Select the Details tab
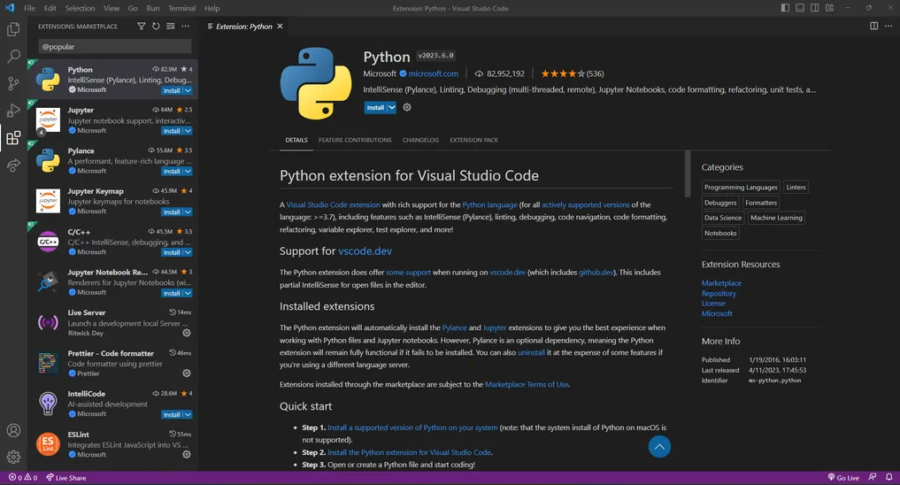Viewport: 900px width, 485px height. click(296, 140)
